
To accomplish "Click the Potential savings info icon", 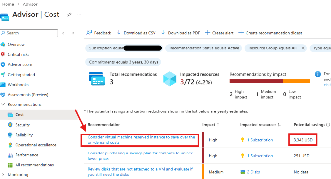I will click(328, 125).
